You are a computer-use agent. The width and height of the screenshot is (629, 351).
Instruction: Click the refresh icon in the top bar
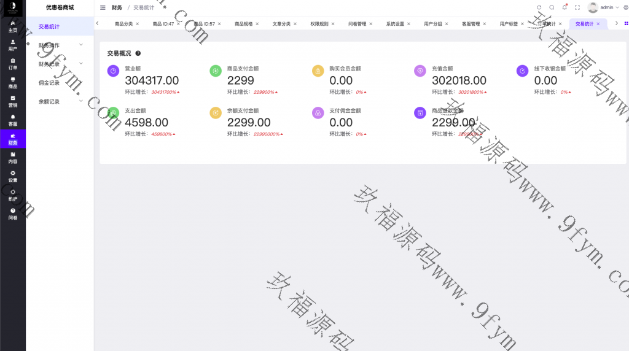click(539, 7)
